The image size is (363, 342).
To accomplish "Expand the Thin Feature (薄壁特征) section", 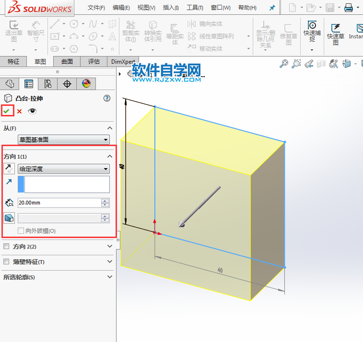I will tap(110, 262).
